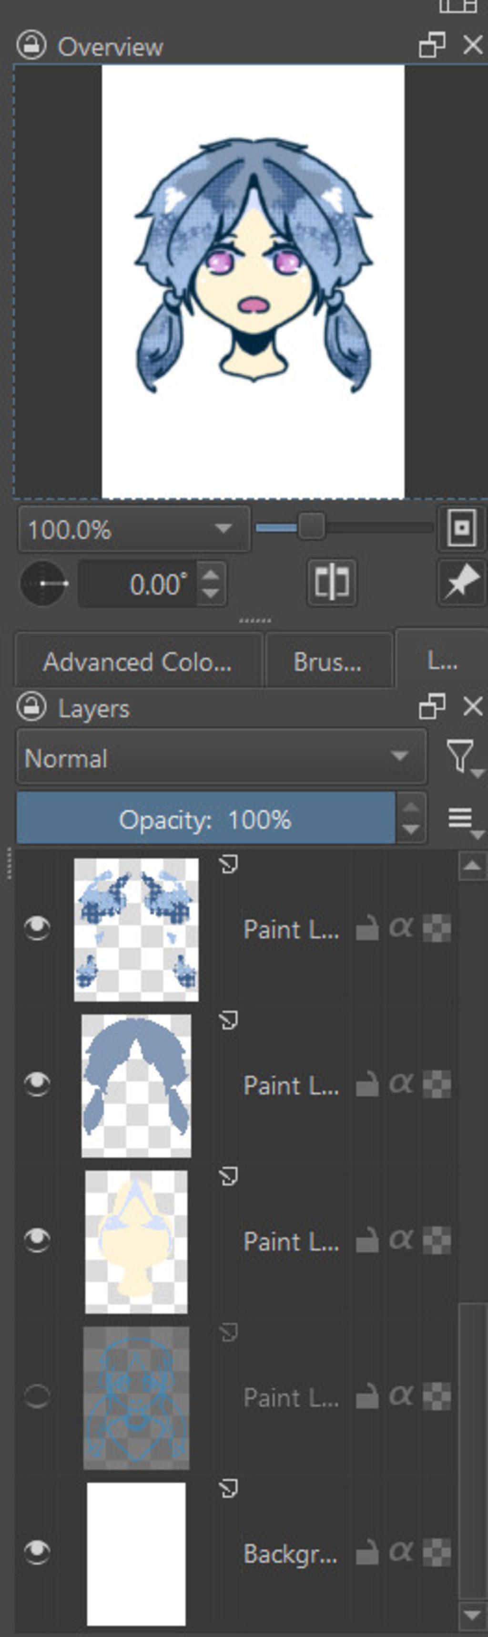Toggle lock on the Background layer

(x=366, y=1553)
